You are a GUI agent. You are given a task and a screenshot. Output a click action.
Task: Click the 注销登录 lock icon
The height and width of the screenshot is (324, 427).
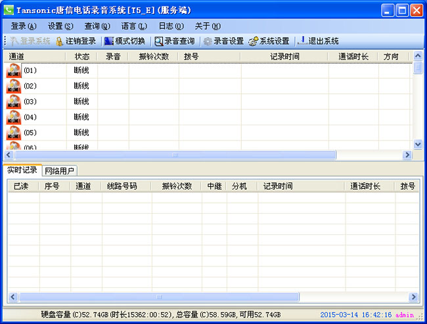(59, 41)
